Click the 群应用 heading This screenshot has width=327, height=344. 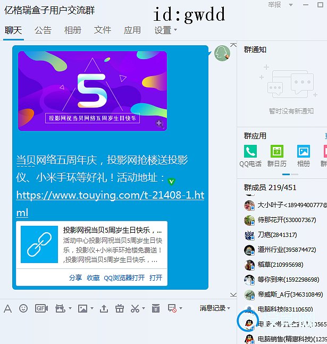255,136
